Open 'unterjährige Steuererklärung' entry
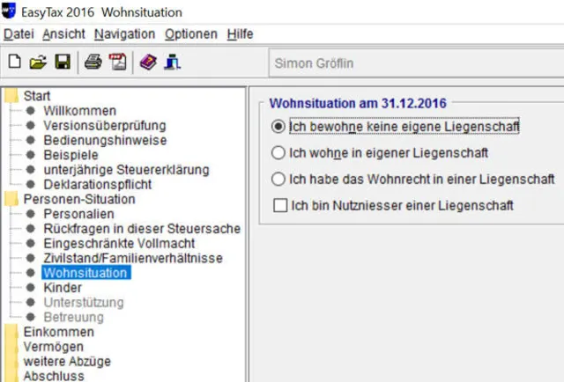 tap(126, 170)
